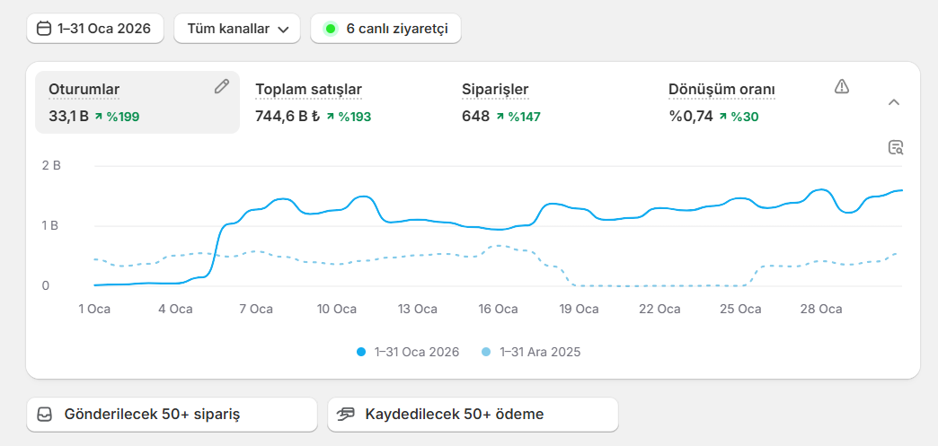The width and height of the screenshot is (938, 446).
Task: Click the green live visitor indicator dot
Action: [330, 29]
